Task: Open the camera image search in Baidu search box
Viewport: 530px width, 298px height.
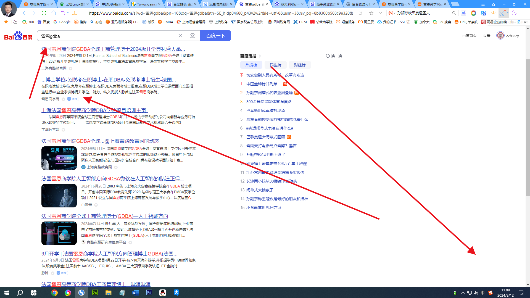Action: click(192, 36)
